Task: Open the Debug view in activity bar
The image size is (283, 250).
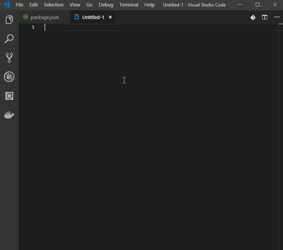Action: (x=9, y=77)
